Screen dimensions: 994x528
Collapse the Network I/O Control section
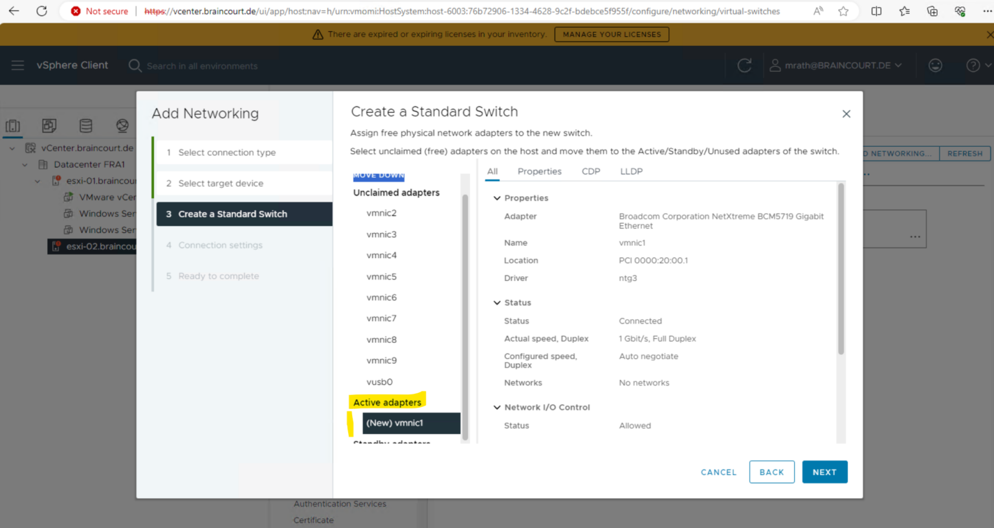[x=497, y=408]
